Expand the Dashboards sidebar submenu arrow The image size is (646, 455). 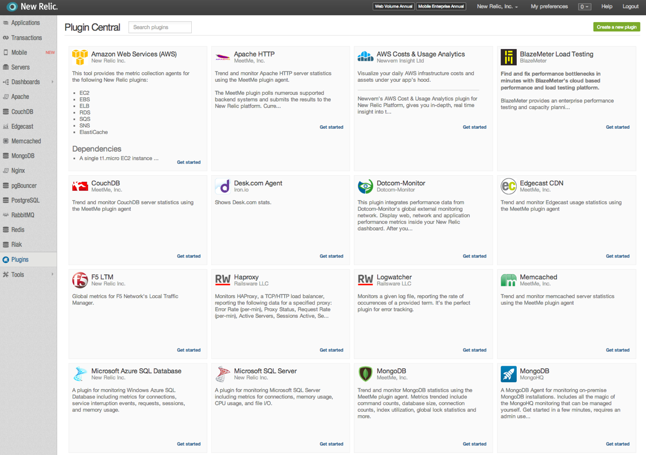52,82
